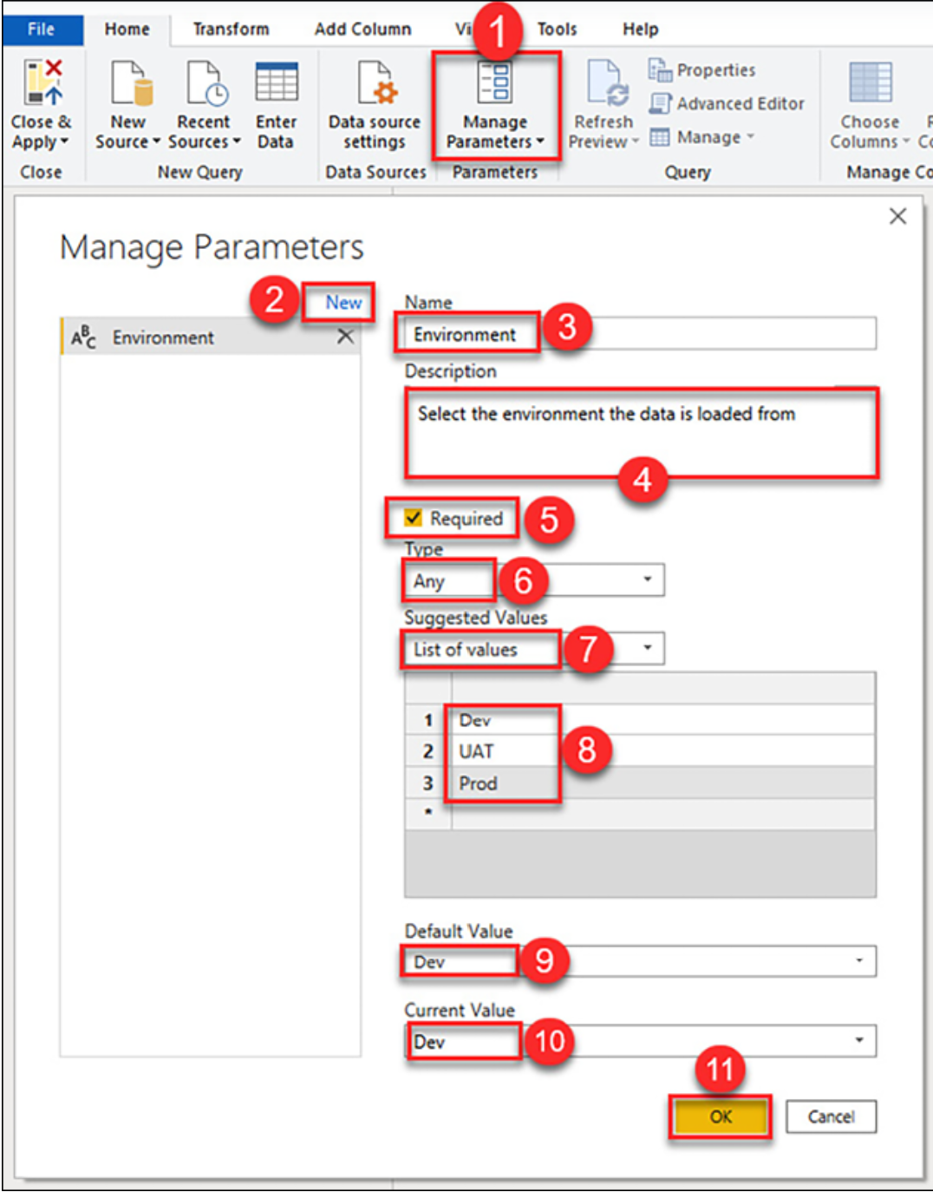Viewport: 933px width, 1192px height.
Task: Switch to the Transform tab
Action: click(230, 29)
